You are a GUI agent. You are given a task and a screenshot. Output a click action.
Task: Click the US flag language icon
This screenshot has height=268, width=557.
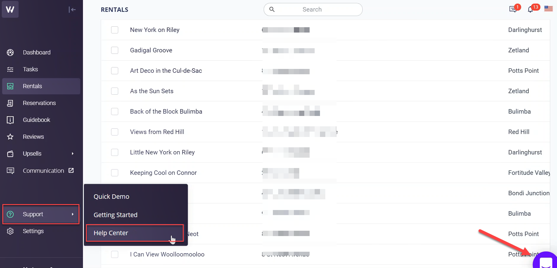[x=548, y=9]
